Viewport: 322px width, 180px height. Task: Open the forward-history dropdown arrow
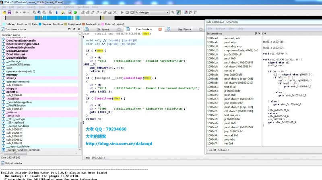pyautogui.click(x=28, y=12)
